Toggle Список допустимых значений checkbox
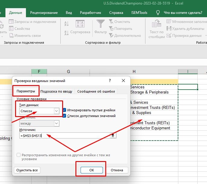The image size is (207, 184). pyautogui.click(x=64, y=116)
